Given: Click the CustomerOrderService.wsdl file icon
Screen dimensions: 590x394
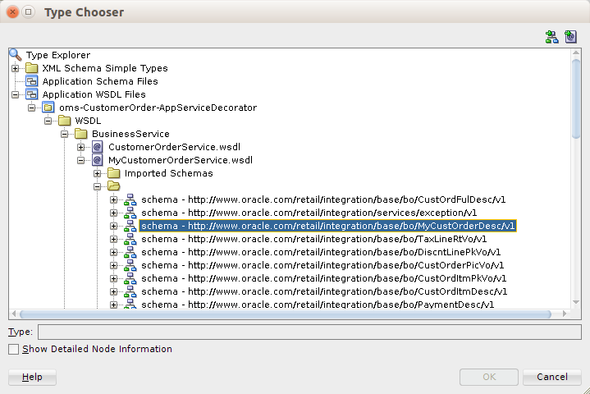Looking at the screenshot, I should tap(98, 147).
